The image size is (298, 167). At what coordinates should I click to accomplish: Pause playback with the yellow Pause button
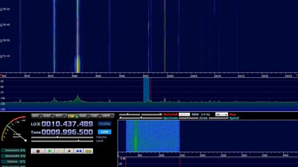tap(60, 151)
